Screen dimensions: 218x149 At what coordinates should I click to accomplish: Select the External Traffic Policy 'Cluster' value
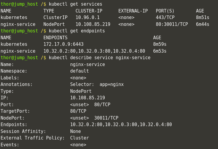pyautogui.click(x=79, y=138)
